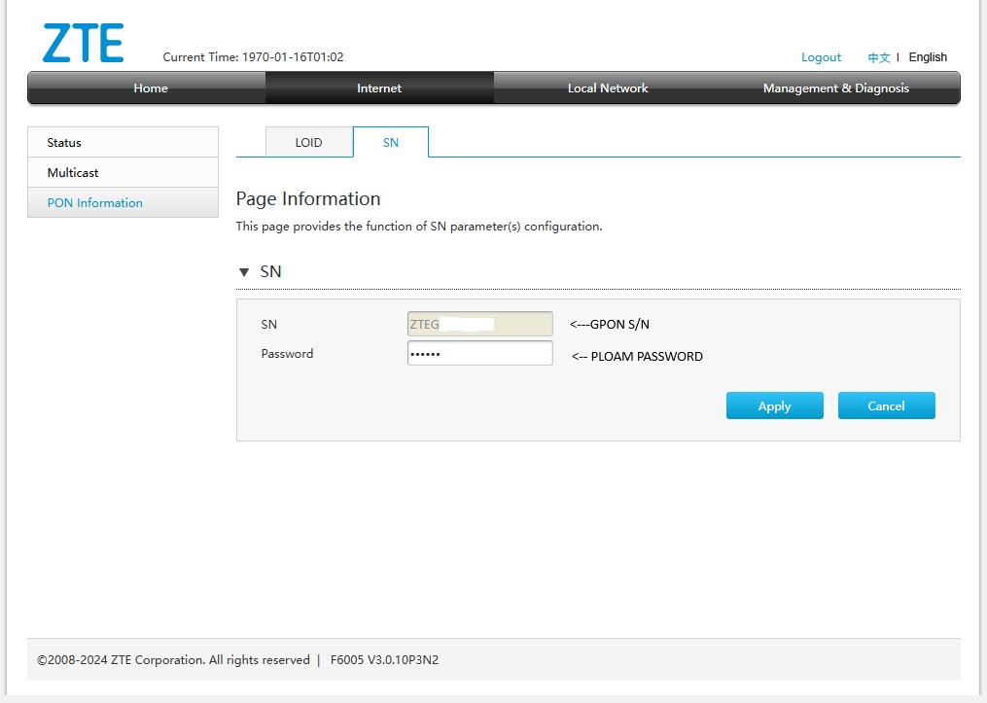Select the SN tab
The height and width of the screenshot is (703, 987).
(x=390, y=142)
